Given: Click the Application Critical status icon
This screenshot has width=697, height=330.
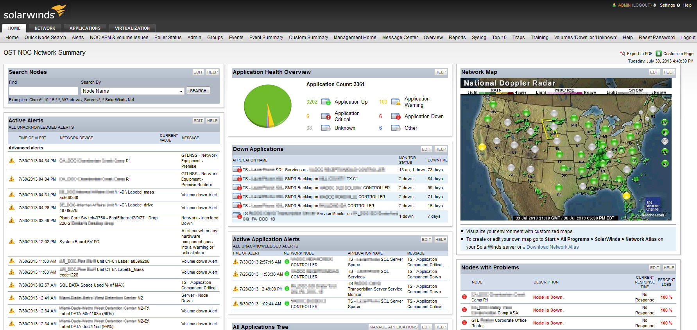Looking at the screenshot, I should click(326, 116).
